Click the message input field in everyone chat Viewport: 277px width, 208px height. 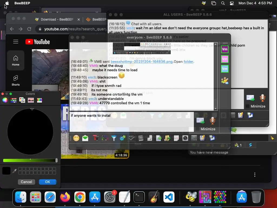pyautogui.click(x=132, y=122)
